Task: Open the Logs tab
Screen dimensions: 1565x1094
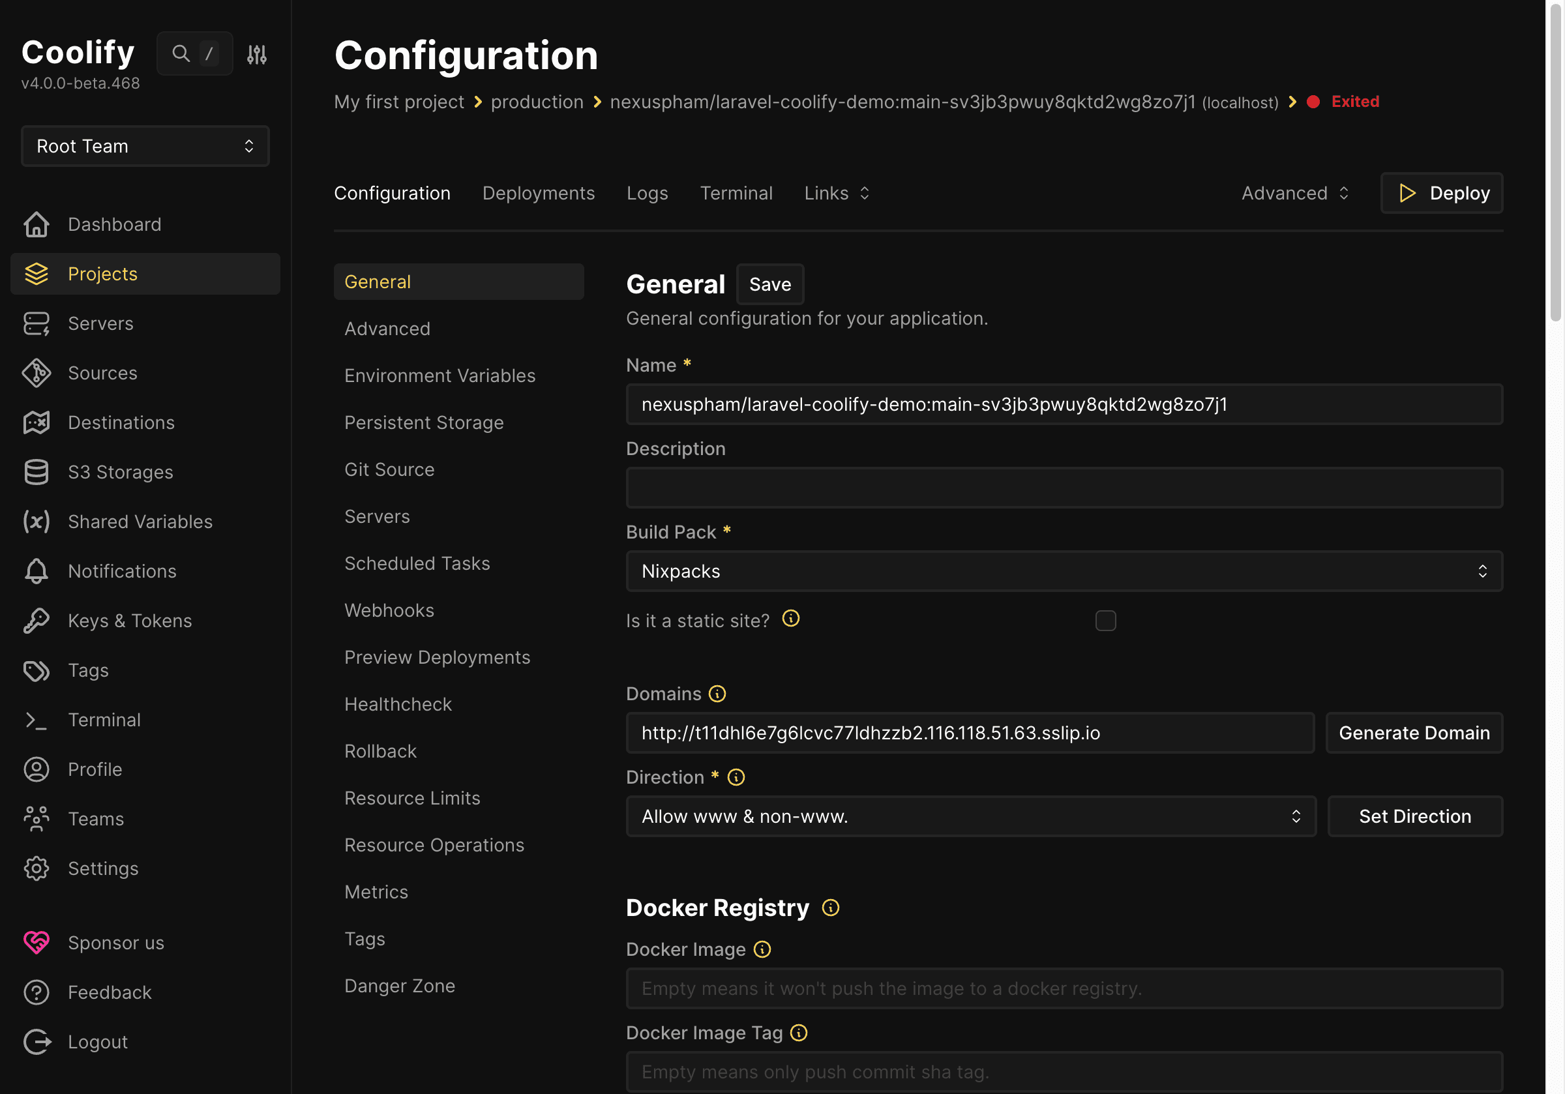Action: click(647, 193)
